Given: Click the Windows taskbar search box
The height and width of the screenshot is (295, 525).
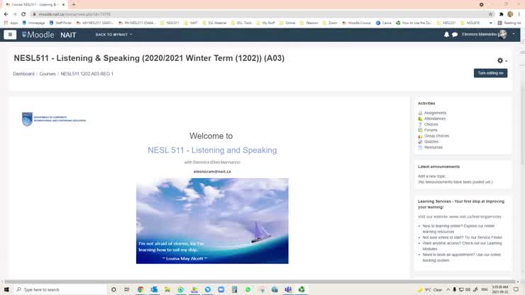Looking at the screenshot, I should click(60, 289).
